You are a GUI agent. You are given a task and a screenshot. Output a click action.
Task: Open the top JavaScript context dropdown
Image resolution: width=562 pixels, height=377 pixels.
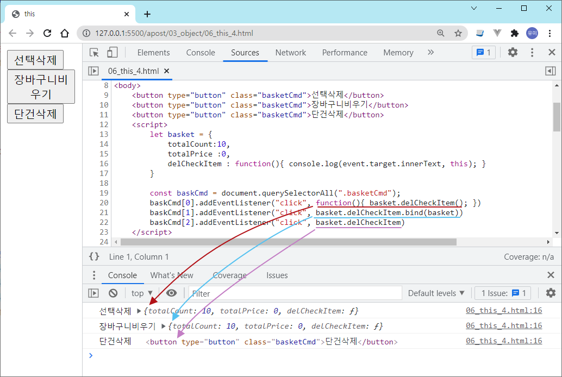click(x=142, y=293)
